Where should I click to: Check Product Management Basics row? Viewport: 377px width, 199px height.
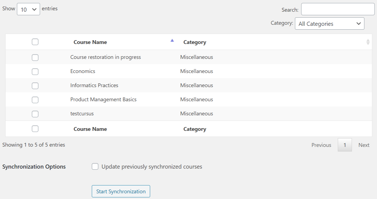pyautogui.click(x=35, y=100)
